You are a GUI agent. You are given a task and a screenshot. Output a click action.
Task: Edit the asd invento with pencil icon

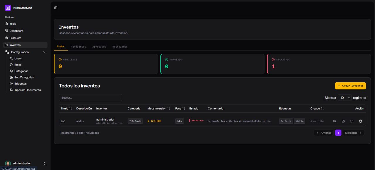point(343,121)
